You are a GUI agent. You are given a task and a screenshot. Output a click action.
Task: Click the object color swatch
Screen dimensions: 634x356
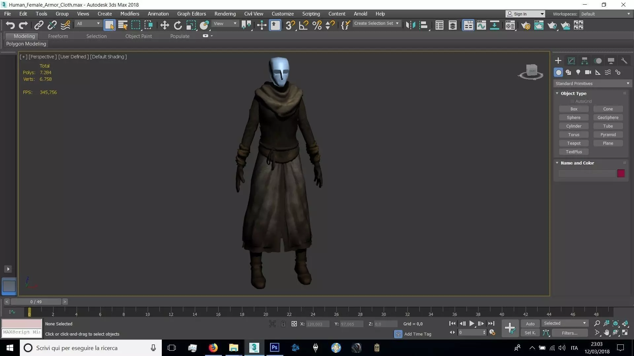(621, 174)
